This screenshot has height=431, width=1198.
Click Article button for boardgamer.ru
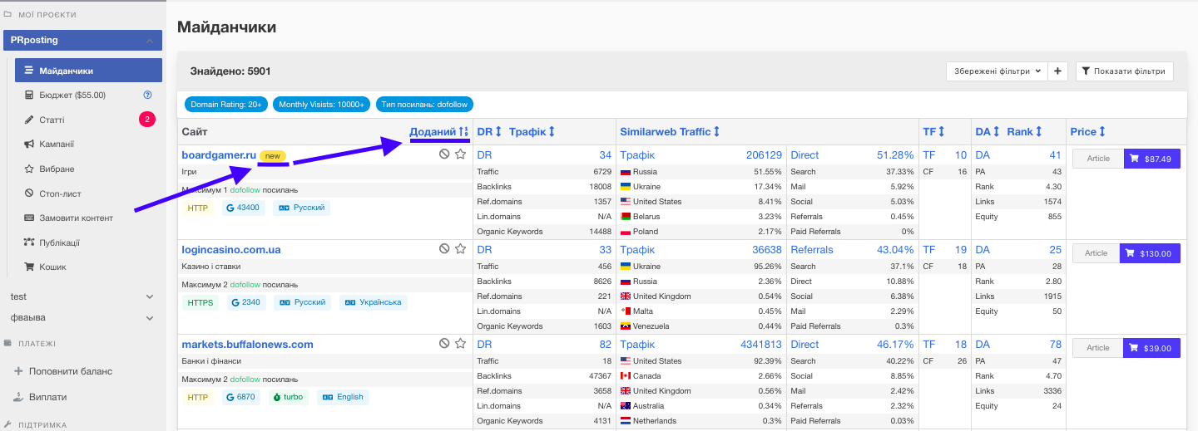click(1097, 159)
